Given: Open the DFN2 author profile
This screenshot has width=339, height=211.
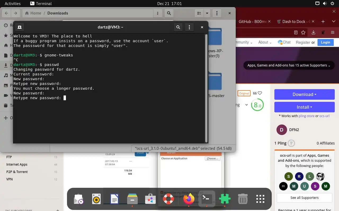Looking at the screenshot, I should [x=294, y=130].
